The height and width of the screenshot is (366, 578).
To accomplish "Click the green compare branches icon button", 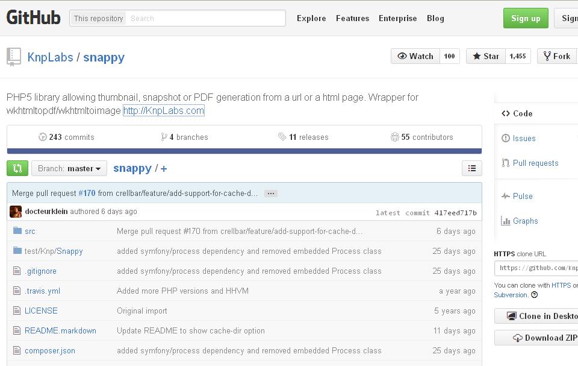I will point(17,168).
